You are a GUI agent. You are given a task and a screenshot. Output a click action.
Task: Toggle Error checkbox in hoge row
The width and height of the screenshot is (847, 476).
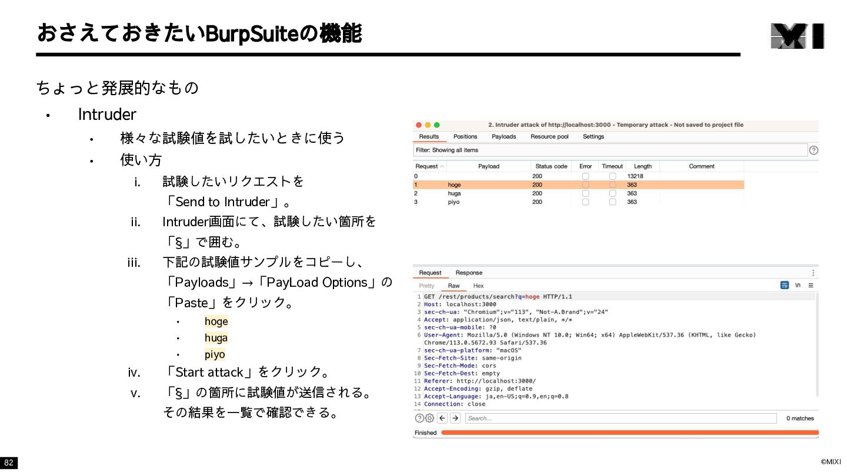pyautogui.click(x=585, y=185)
